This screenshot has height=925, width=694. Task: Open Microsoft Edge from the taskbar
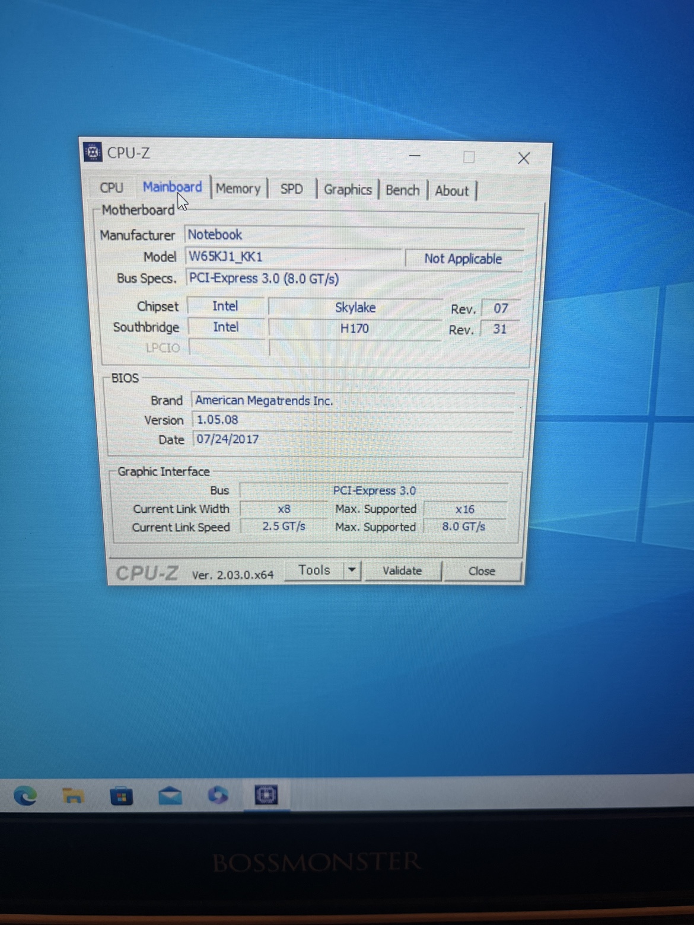[25, 795]
